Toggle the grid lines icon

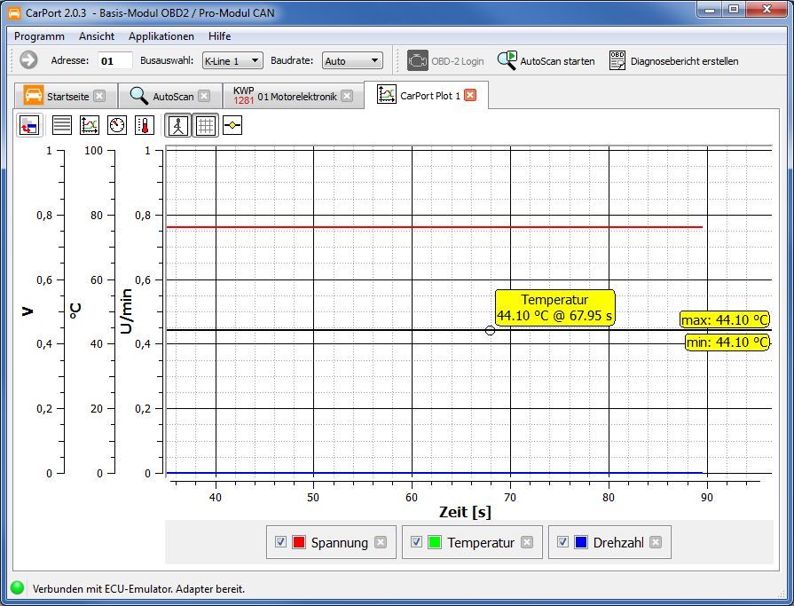point(205,125)
